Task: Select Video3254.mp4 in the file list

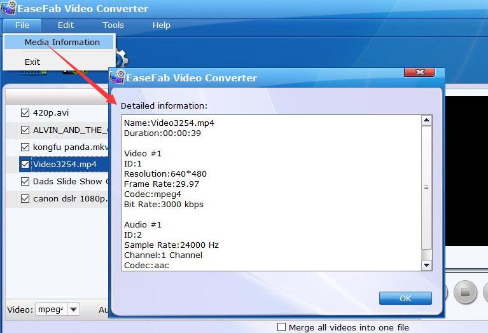Action: pyautogui.click(x=65, y=164)
